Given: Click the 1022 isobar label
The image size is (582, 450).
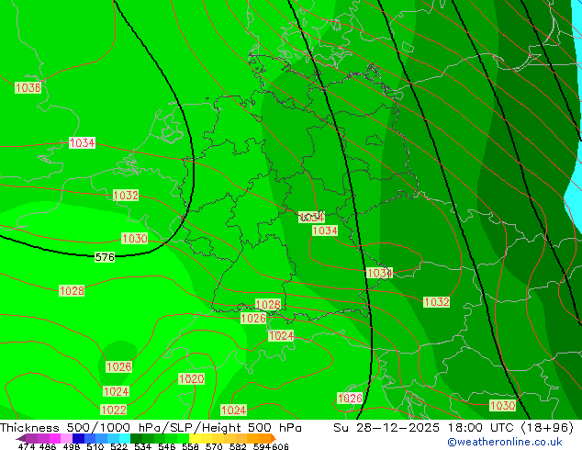Looking at the screenshot, I should tap(114, 410).
